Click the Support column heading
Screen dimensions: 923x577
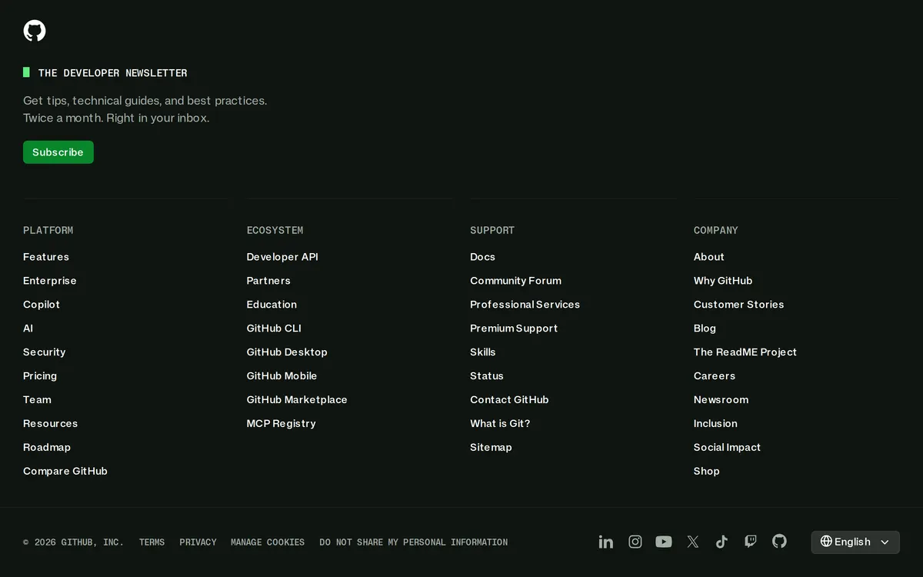click(492, 231)
